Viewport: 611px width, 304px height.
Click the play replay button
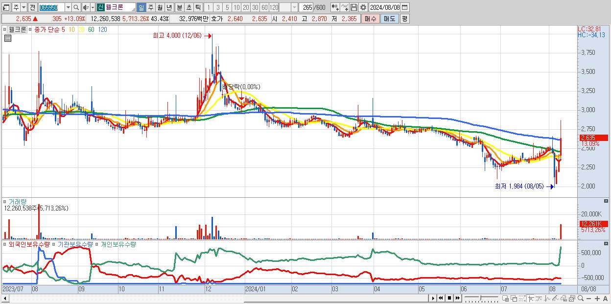(x=433, y=298)
